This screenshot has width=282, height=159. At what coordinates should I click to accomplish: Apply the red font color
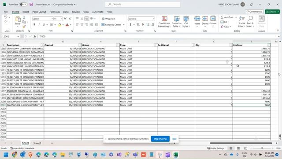(67, 25)
